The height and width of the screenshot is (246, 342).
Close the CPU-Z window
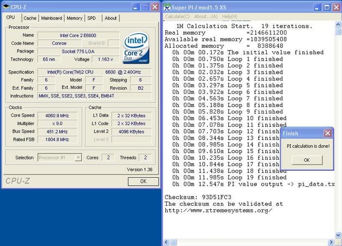155,7
